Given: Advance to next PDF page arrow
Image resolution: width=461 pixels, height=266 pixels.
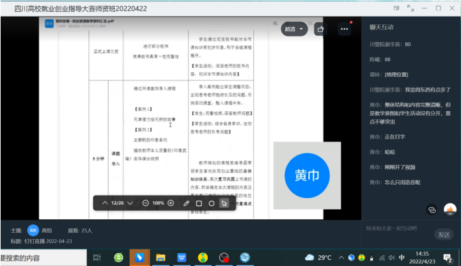Looking at the screenshot, I should point(130,203).
